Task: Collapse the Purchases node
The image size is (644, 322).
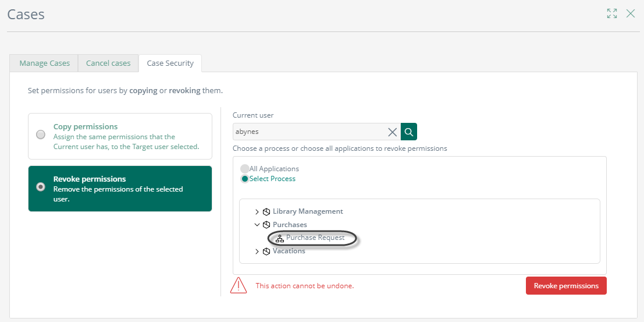Action: tap(257, 225)
